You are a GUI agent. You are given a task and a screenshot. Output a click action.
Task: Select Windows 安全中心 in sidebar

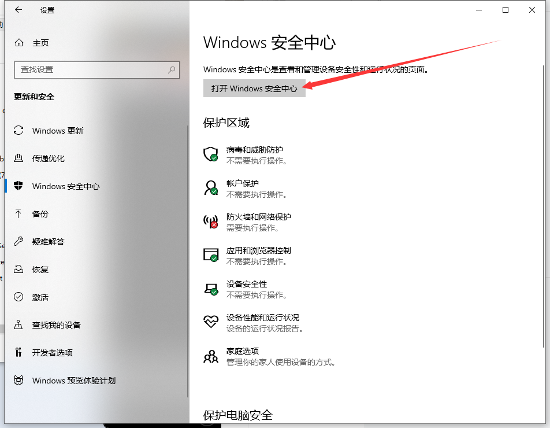coord(66,186)
